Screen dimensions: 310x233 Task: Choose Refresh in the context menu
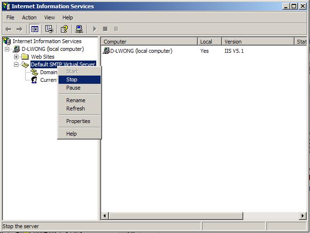[79, 109]
